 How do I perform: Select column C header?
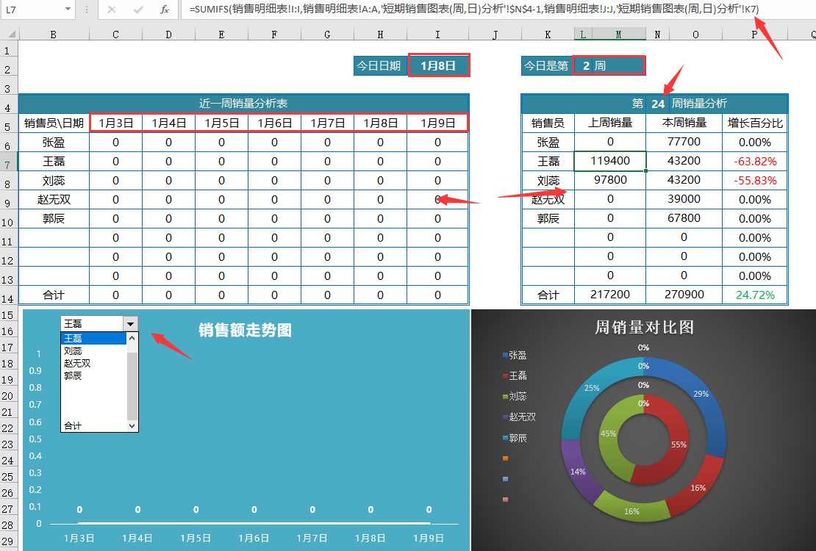tap(115, 35)
